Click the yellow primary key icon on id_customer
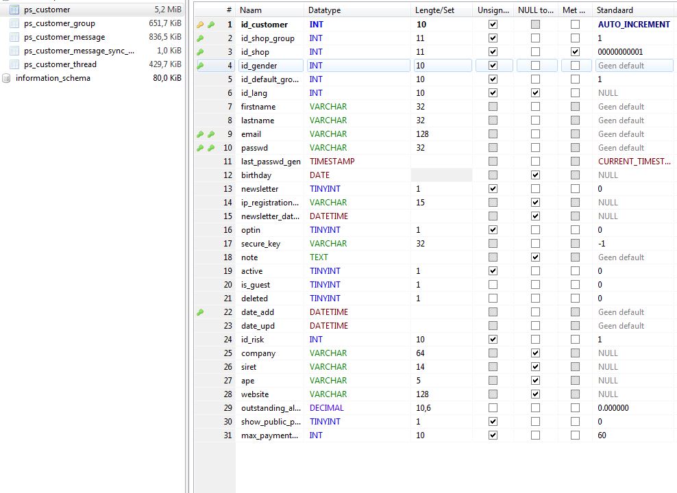Screen dimensions: 677x493 tap(200, 25)
